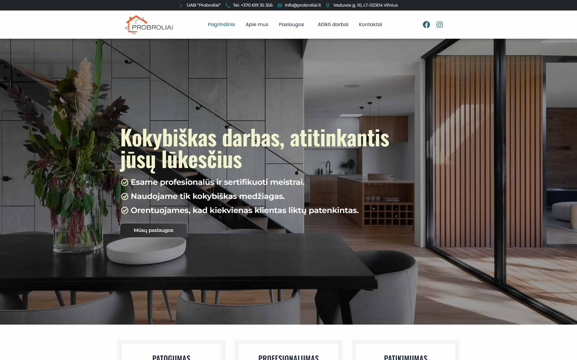Viewport: 577px width, 360px height.
Task: Open the Kontaktai page
Action: [x=371, y=25]
